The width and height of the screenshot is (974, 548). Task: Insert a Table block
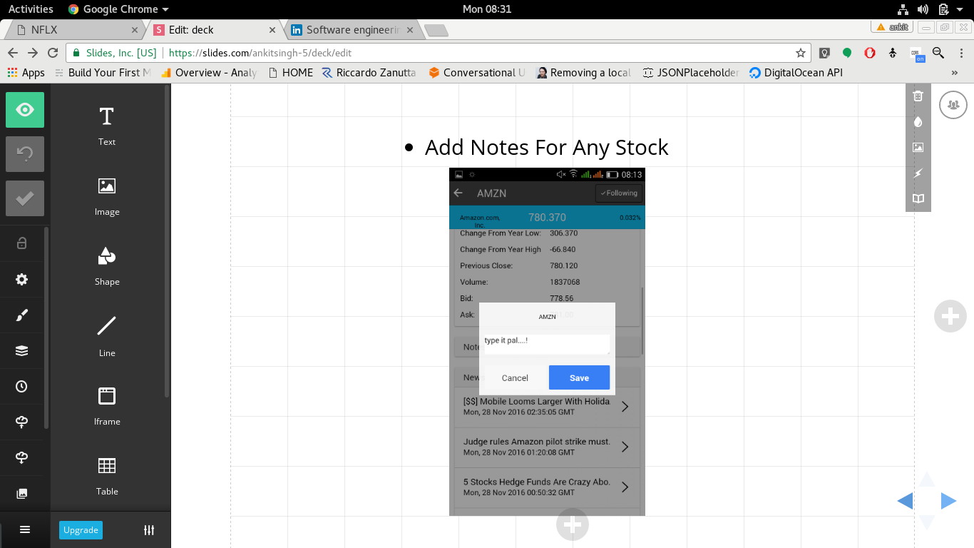(107, 475)
